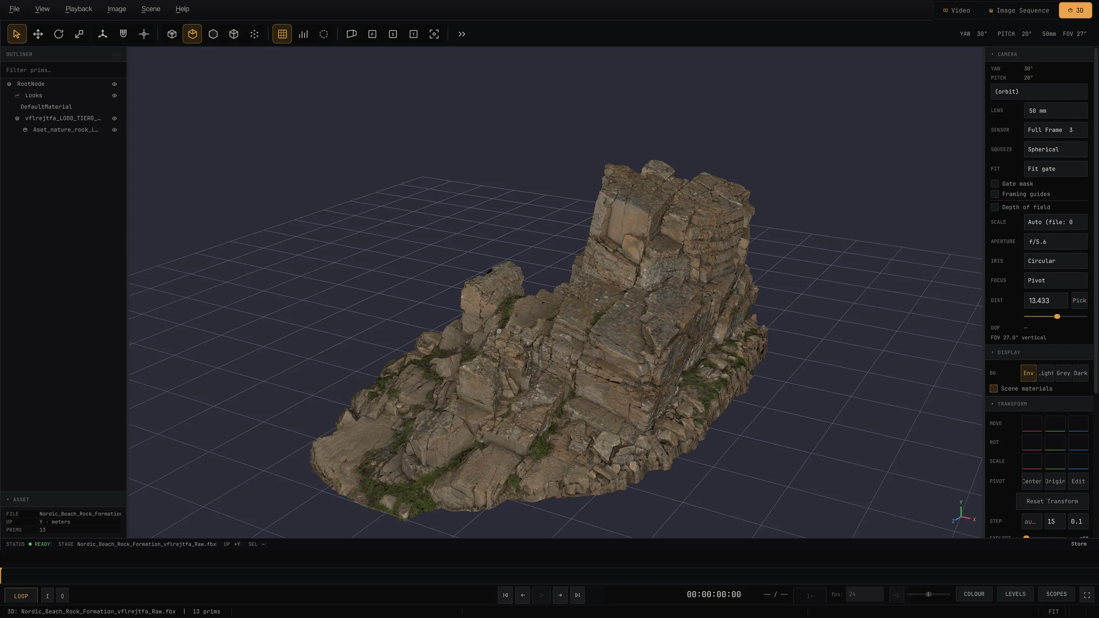The height and width of the screenshot is (618, 1099).
Task: Toggle the magnet snapping icon
Action: point(123,34)
